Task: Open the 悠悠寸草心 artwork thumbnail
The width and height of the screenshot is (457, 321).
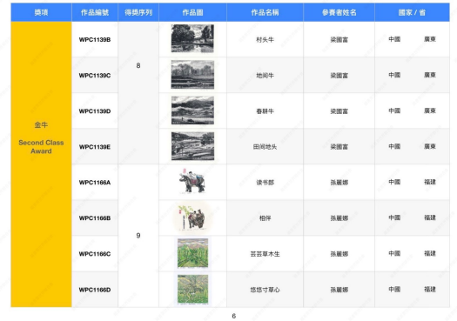Action: click(x=192, y=290)
